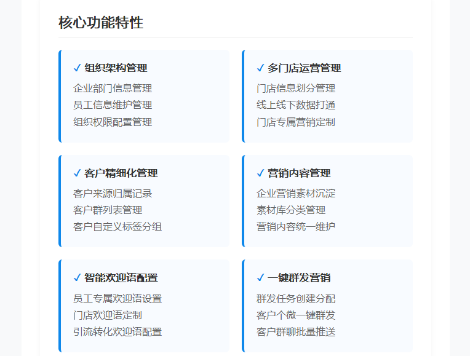Click the checkmark icon beside 组织架构管理
The image size is (470, 356).
tap(77, 68)
